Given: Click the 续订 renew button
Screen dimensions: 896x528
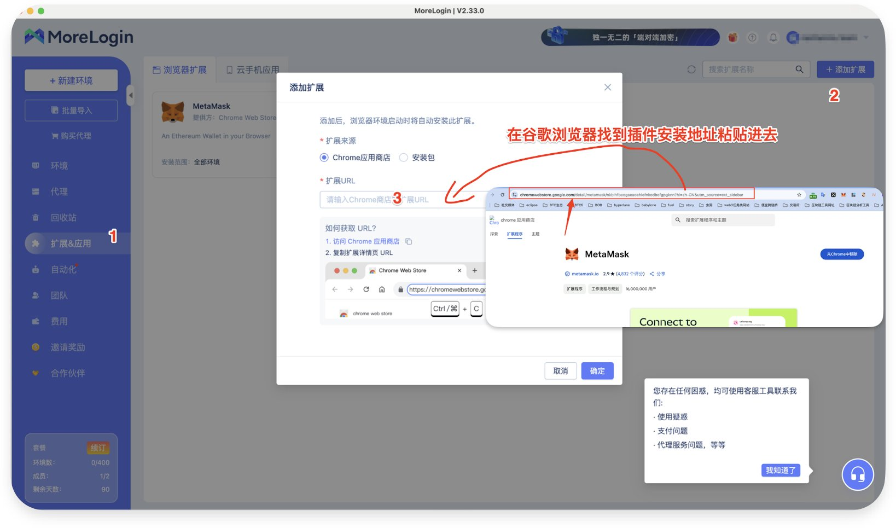Looking at the screenshot, I should tap(98, 448).
